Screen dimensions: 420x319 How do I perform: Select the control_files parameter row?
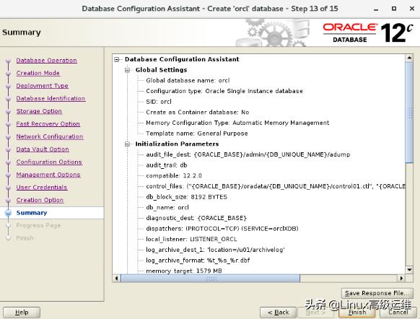click(276, 186)
